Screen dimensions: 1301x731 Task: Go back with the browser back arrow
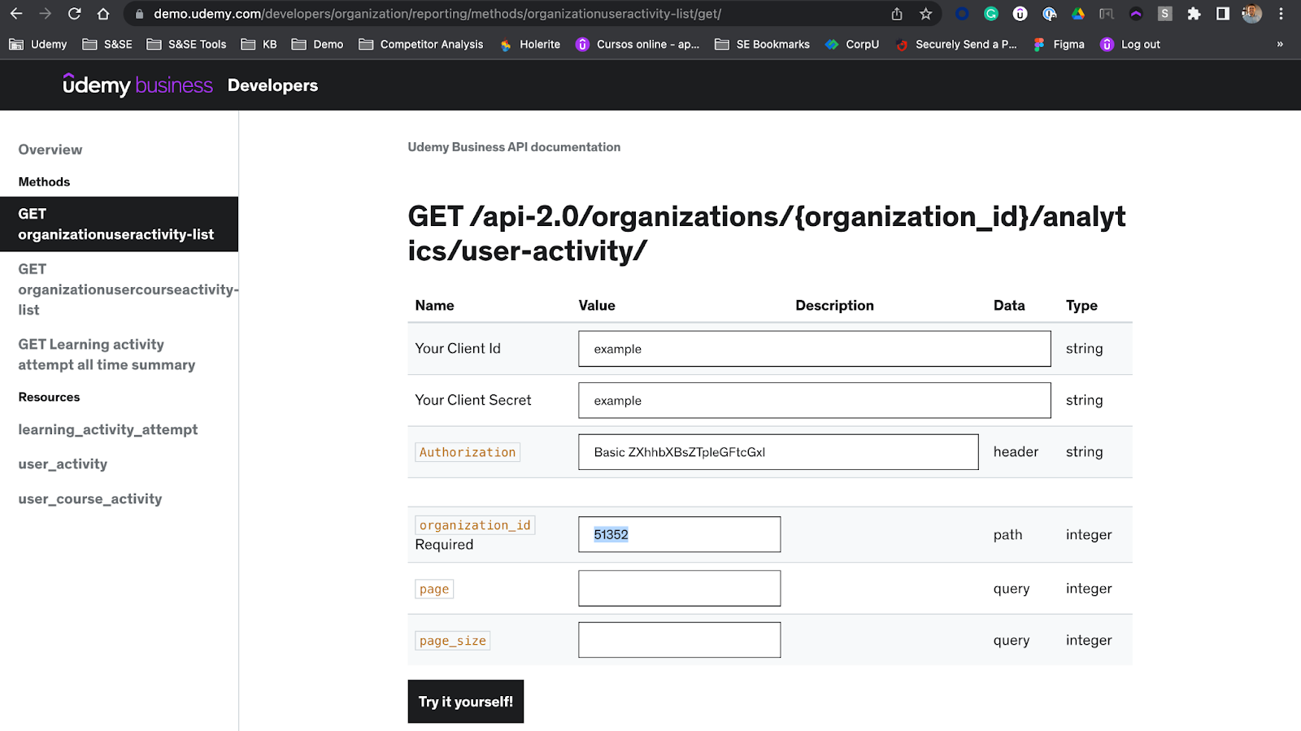tap(16, 14)
